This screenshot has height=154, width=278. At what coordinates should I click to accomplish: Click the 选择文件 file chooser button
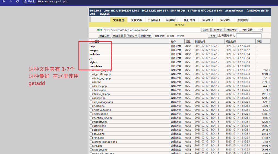pos(159,36)
